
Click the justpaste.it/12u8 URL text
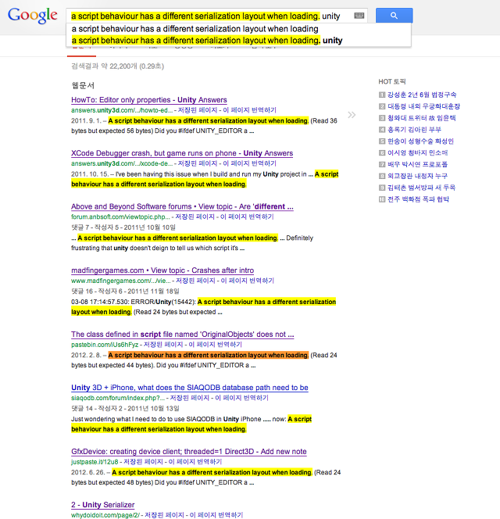coord(95,462)
